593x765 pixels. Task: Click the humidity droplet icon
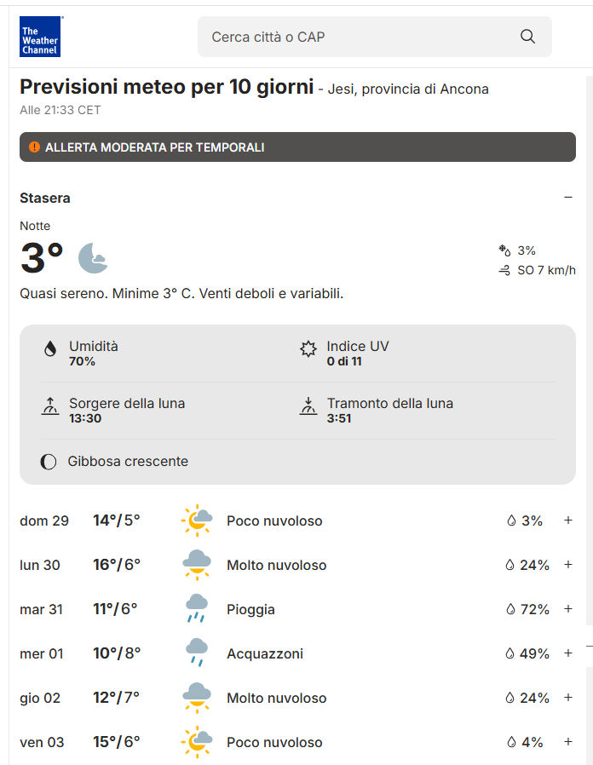click(50, 348)
